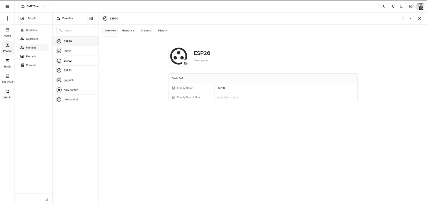Select the new family2 row

pos(76,100)
